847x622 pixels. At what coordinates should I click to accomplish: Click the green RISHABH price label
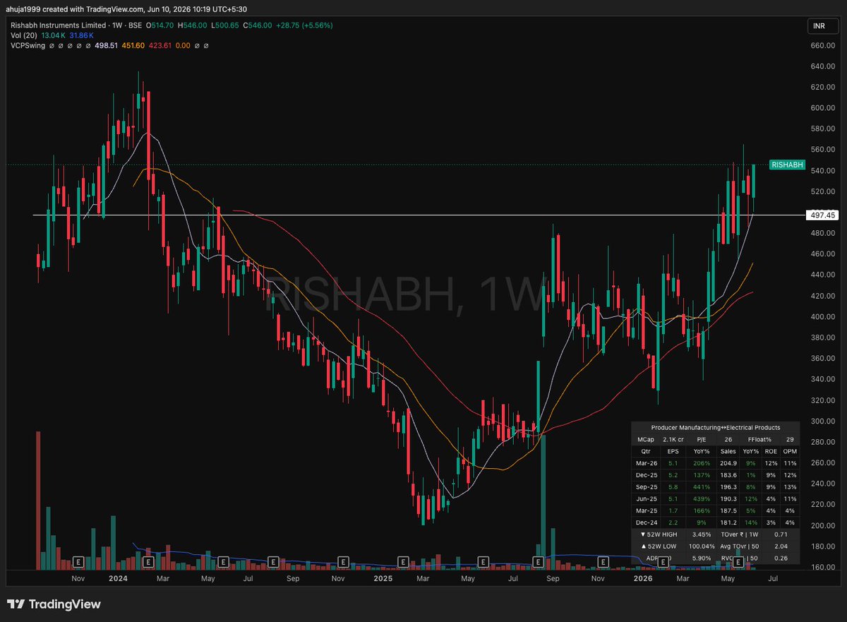[788, 165]
